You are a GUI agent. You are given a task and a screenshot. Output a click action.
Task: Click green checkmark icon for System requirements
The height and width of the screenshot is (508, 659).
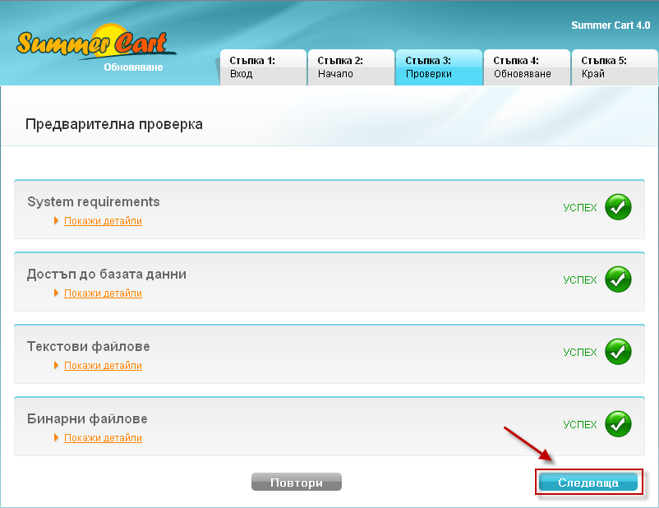(x=618, y=207)
